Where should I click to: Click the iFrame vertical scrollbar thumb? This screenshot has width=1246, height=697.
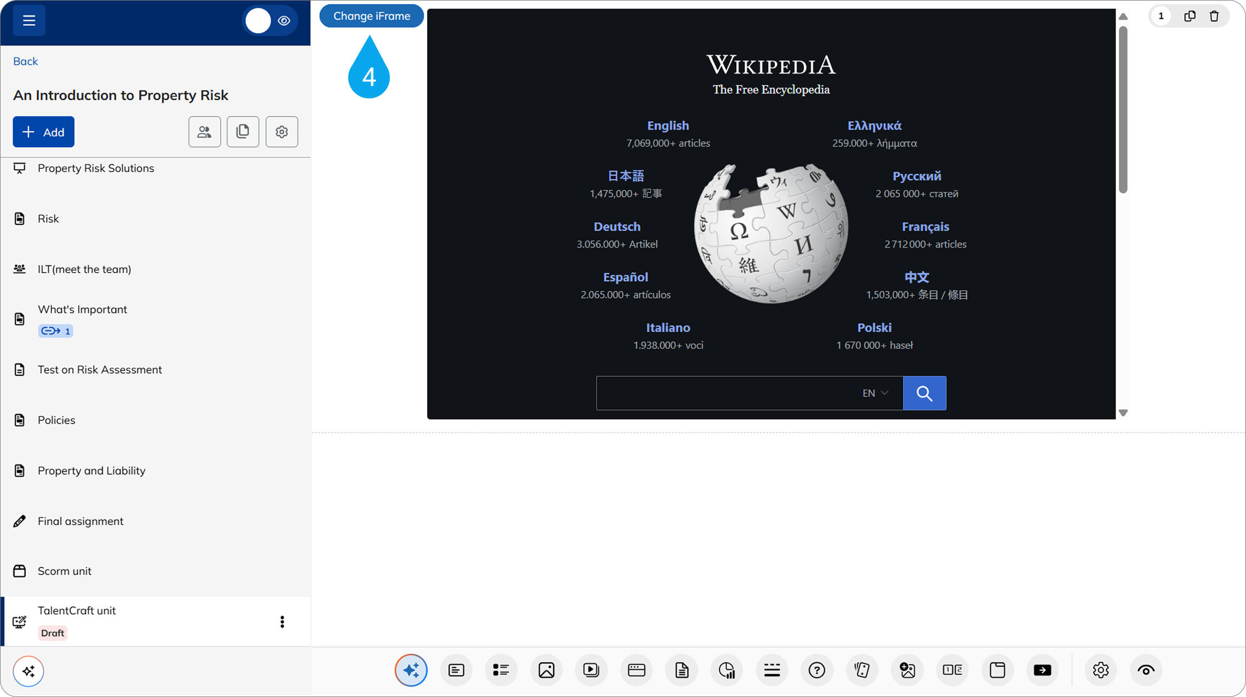click(x=1123, y=108)
